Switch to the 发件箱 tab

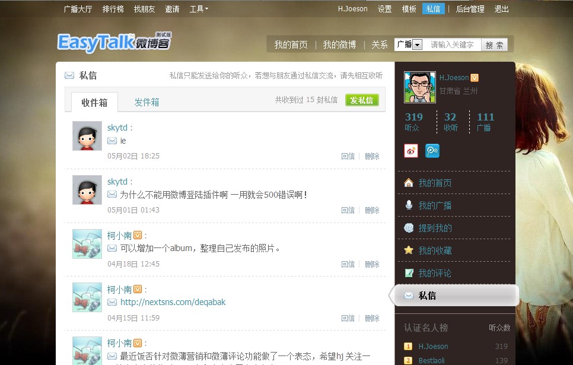coord(147,101)
